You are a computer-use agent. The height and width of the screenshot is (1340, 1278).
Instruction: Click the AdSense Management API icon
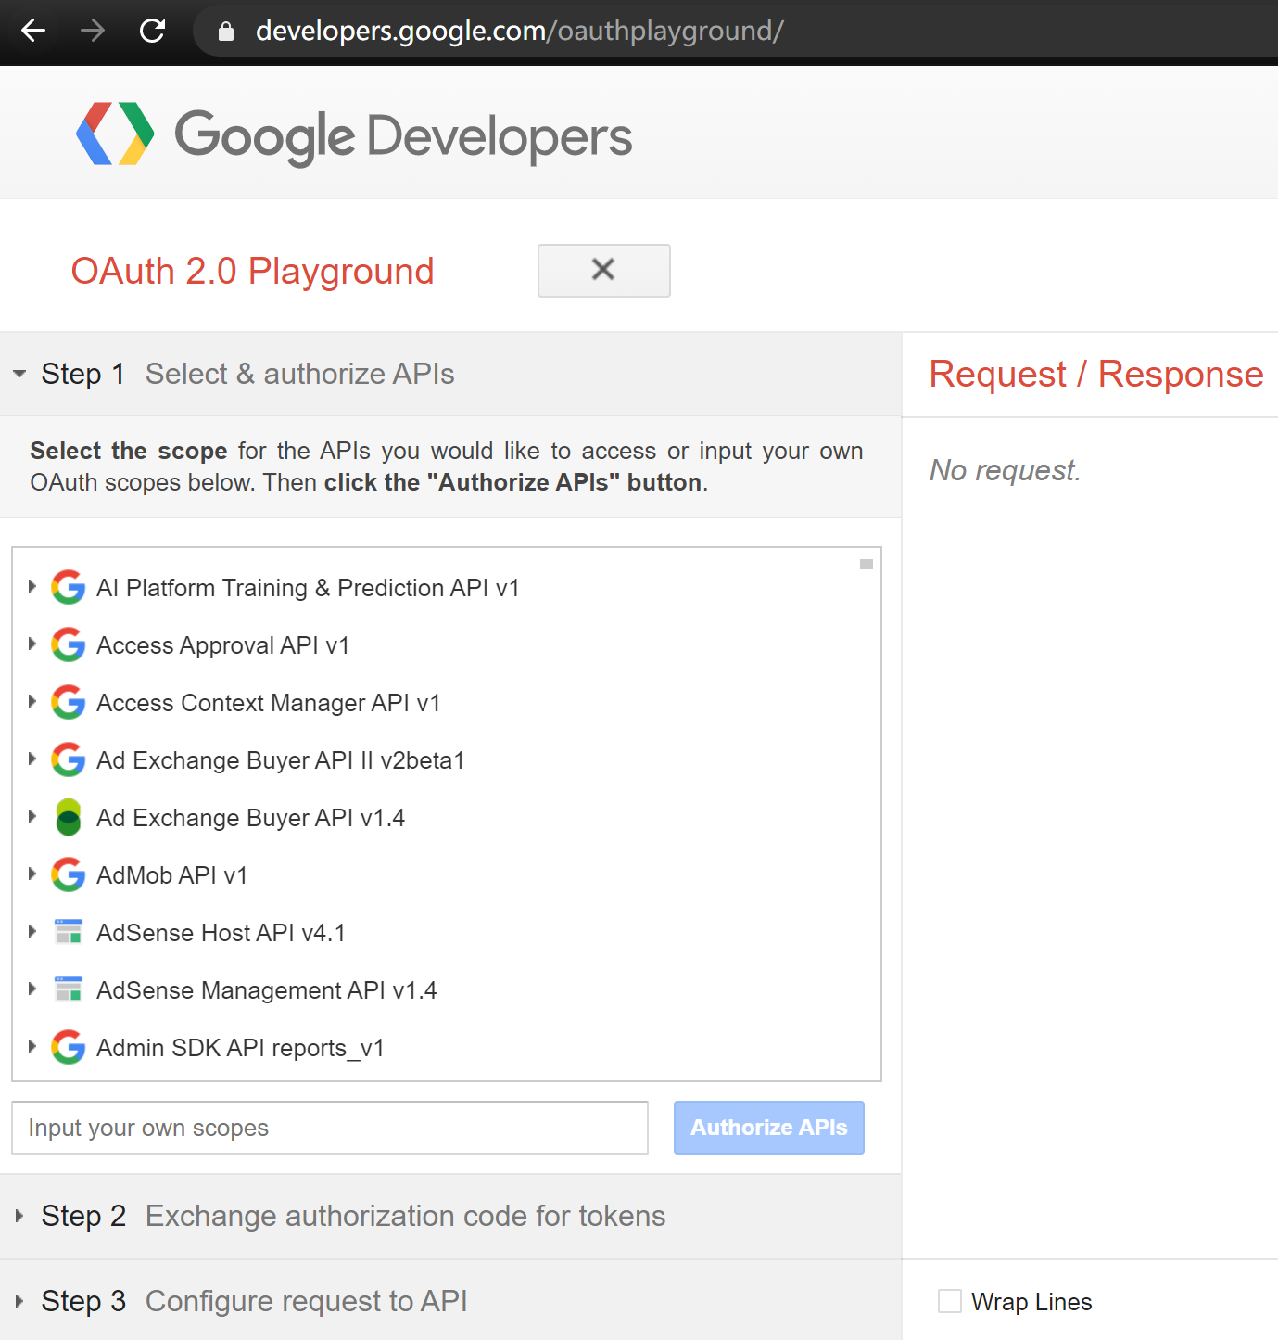(69, 989)
